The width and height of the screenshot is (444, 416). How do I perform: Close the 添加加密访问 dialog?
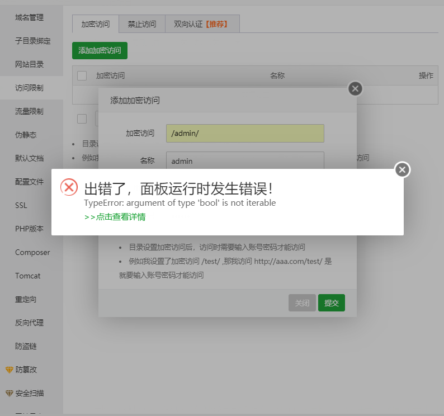pyautogui.click(x=355, y=89)
